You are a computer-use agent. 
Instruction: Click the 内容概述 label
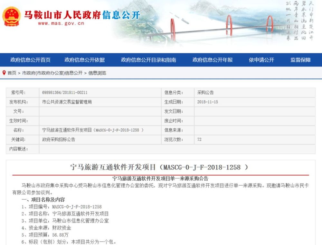click(18, 149)
